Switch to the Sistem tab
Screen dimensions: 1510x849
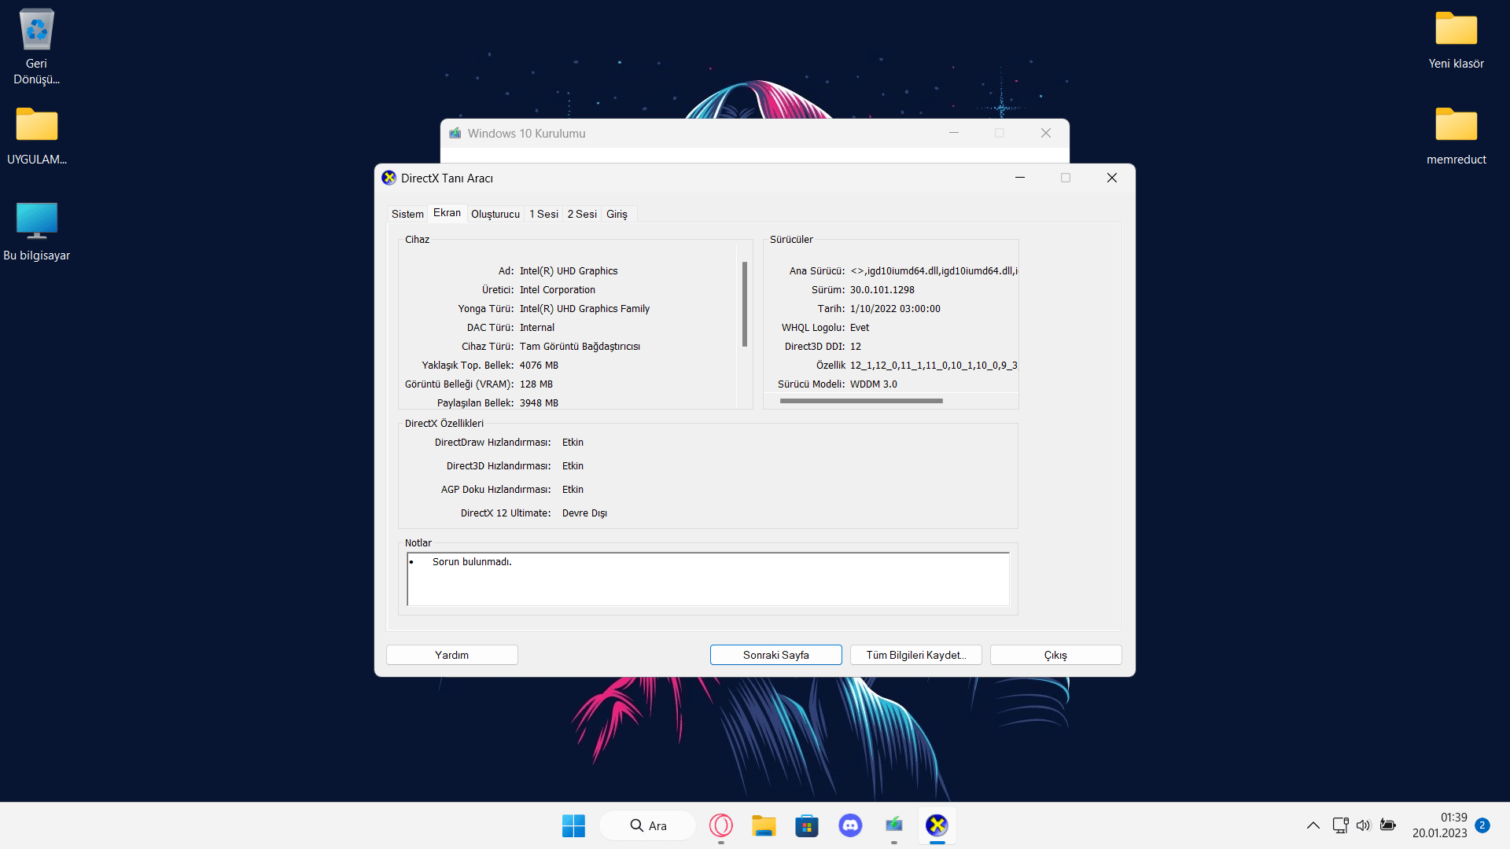tap(407, 214)
